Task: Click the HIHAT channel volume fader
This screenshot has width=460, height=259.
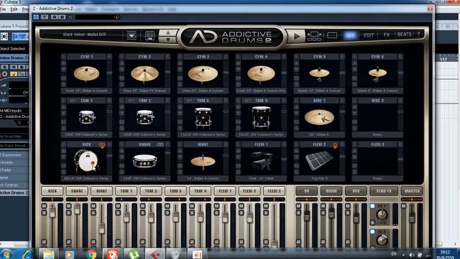Action: (101, 228)
